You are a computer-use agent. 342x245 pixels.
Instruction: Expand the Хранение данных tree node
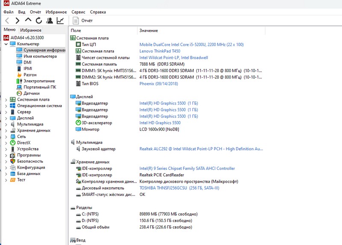[6, 131]
